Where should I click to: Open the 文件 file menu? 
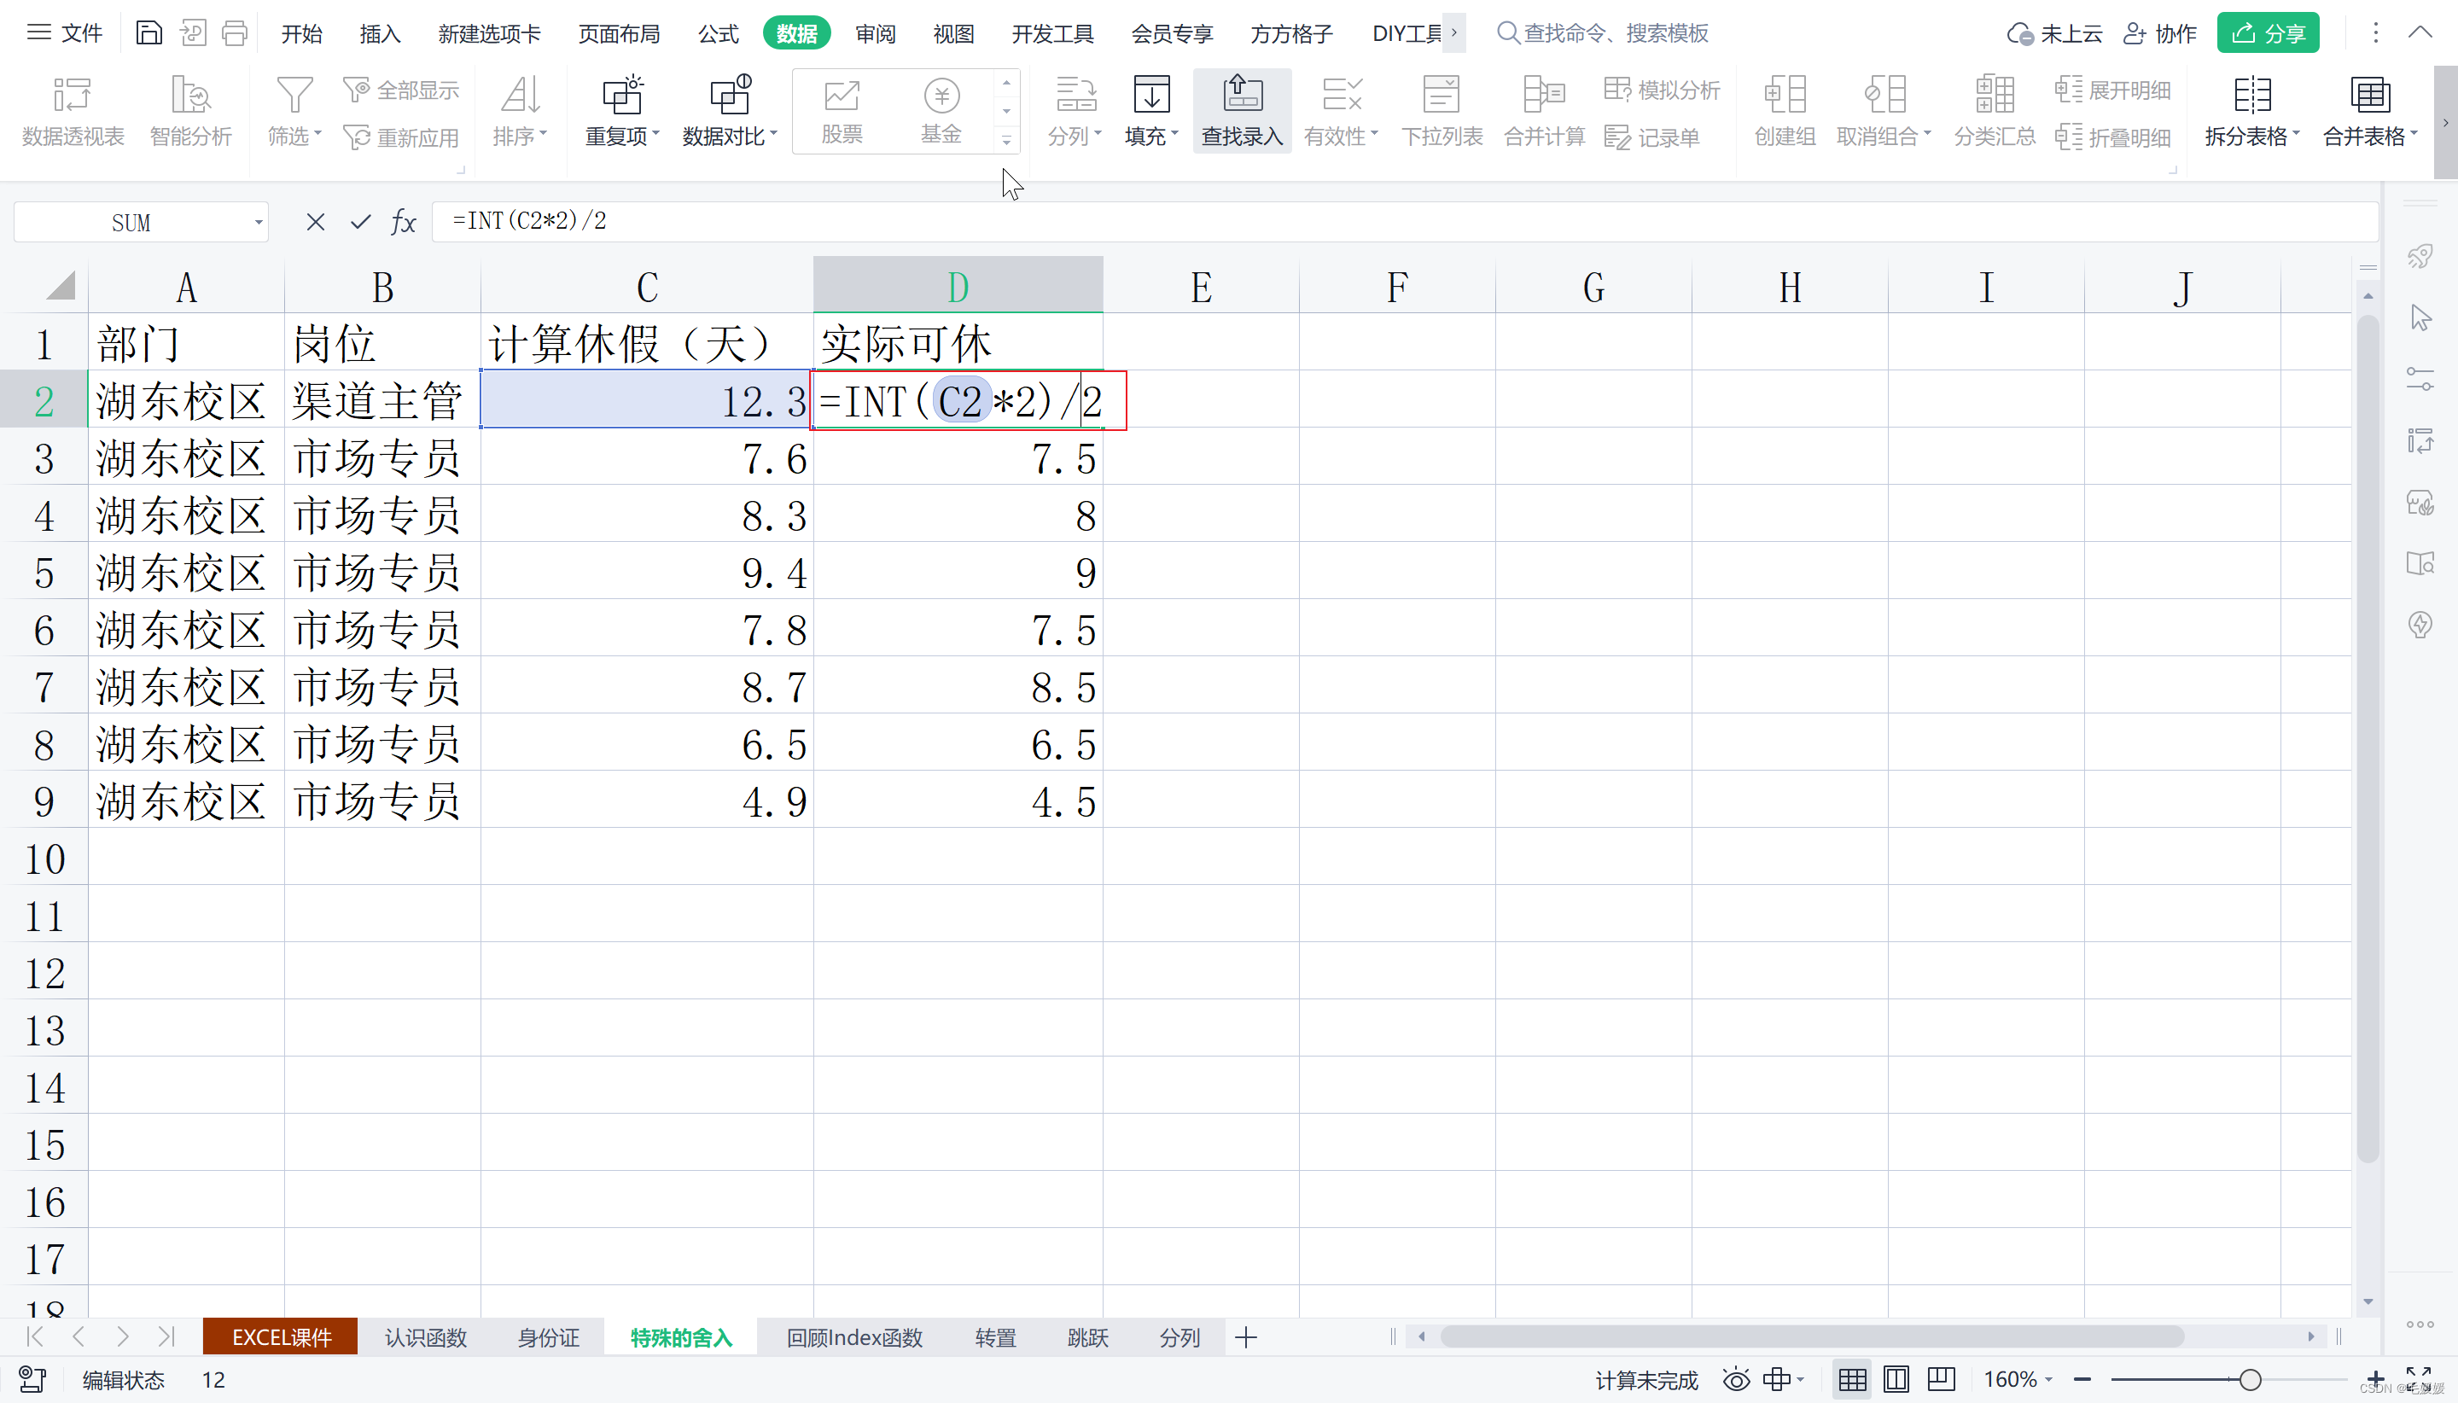pos(65,34)
